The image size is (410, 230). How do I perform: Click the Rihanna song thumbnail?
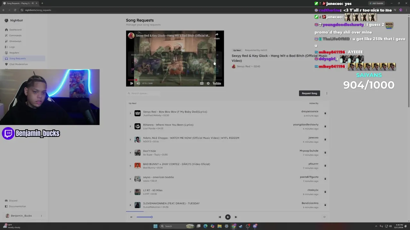coord(137,126)
